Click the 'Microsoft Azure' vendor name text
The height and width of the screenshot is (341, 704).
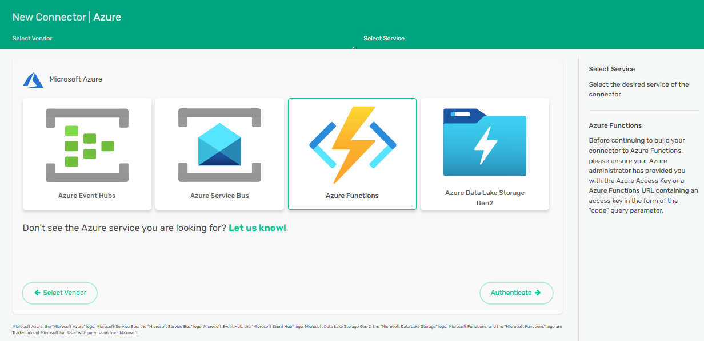(76, 79)
